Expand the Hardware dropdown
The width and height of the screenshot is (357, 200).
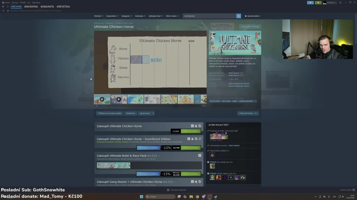tap(140, 16)
